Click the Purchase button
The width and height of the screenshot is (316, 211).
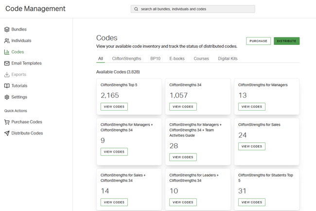coord(258,41)
